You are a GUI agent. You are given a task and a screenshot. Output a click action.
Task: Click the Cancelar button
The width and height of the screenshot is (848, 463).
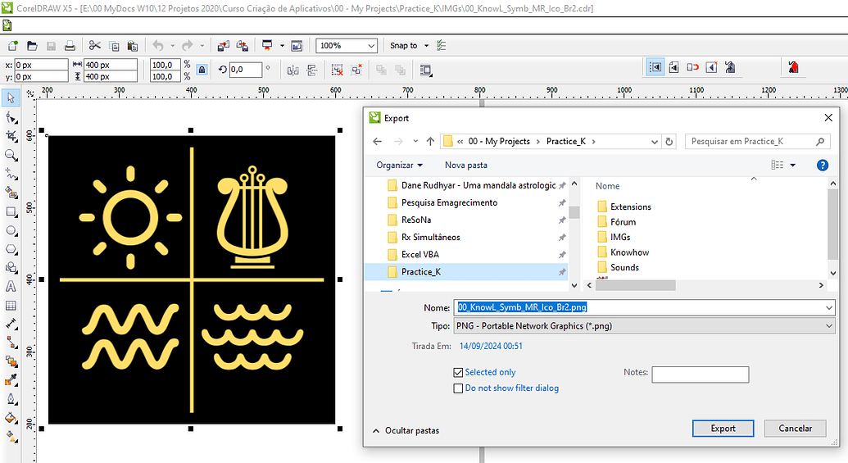(x=795, y=429)
